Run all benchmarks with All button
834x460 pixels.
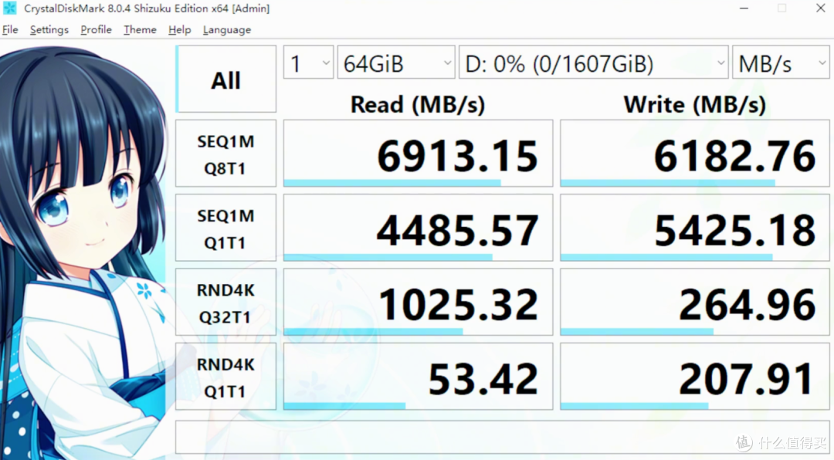(x=226, y=79)
